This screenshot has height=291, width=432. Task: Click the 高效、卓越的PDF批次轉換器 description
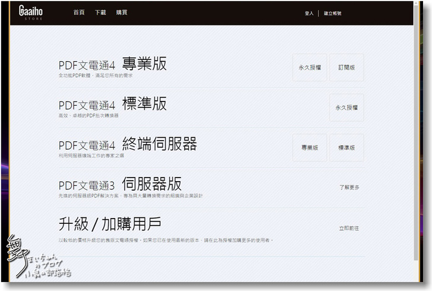click(x=88, y=116)
